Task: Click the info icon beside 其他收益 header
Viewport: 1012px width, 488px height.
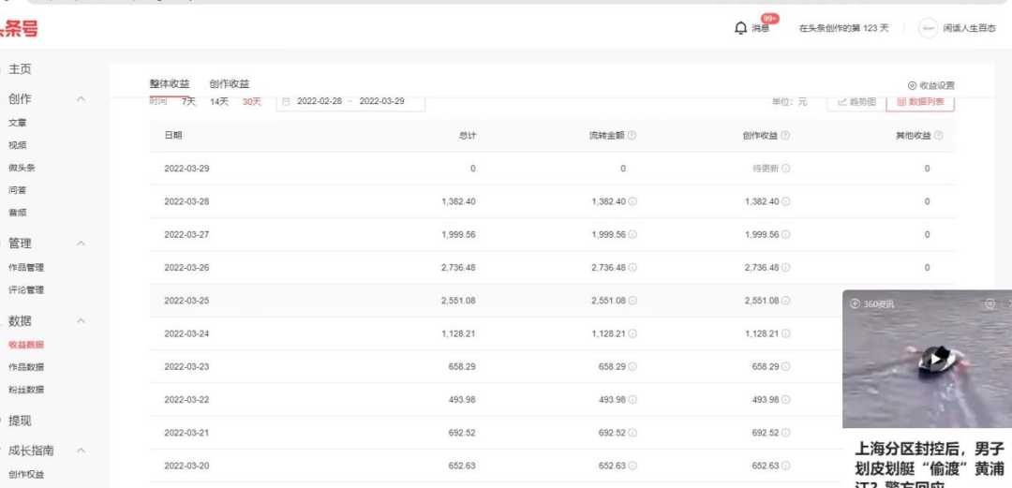Action: coord(938,136)
